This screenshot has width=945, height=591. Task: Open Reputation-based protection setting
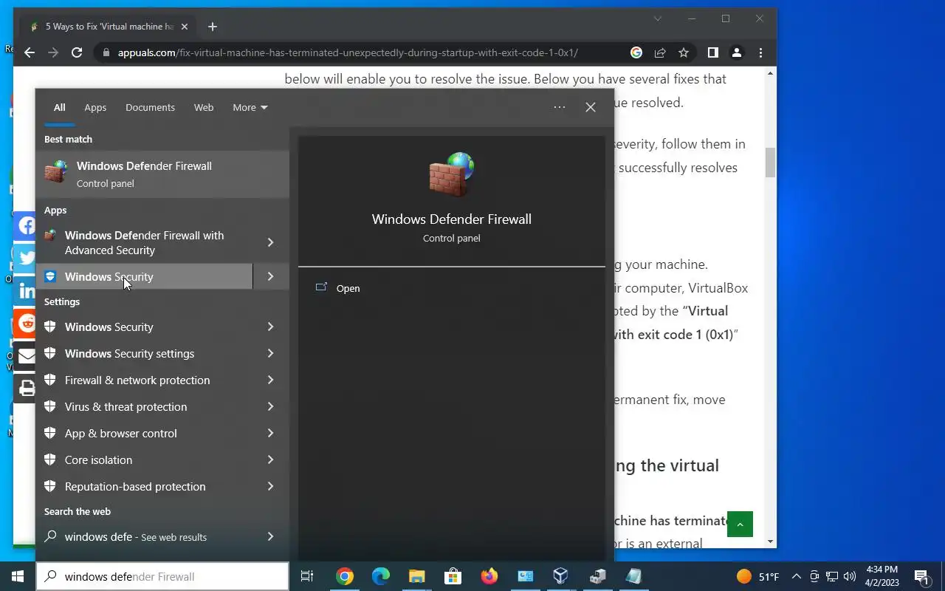pyautogui.click(x=145, y=486)
